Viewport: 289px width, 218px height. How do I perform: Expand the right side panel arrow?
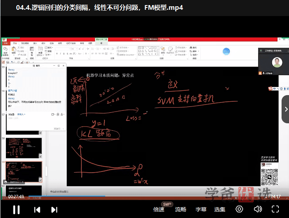click(x=286, y=109)
